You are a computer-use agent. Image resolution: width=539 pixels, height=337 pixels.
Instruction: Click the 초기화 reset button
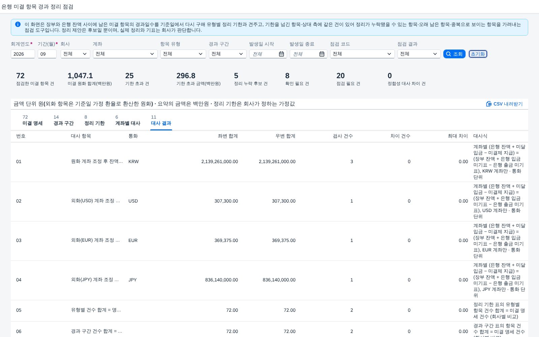[x=478, y=54]
